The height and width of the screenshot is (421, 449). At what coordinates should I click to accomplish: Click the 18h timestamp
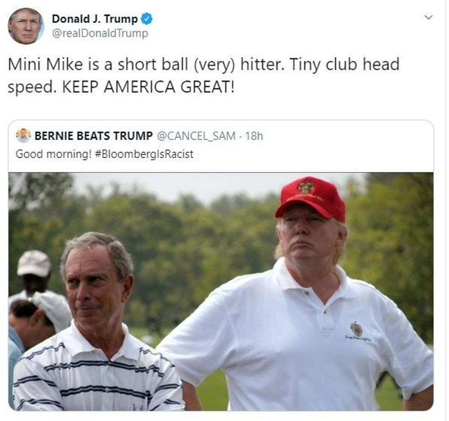click(x=254, y=136)
